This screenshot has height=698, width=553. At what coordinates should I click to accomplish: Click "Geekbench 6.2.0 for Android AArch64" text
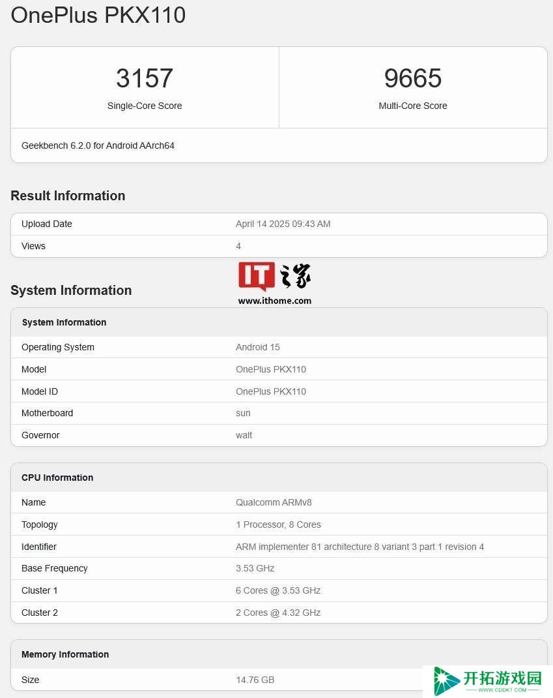(98, 145)
